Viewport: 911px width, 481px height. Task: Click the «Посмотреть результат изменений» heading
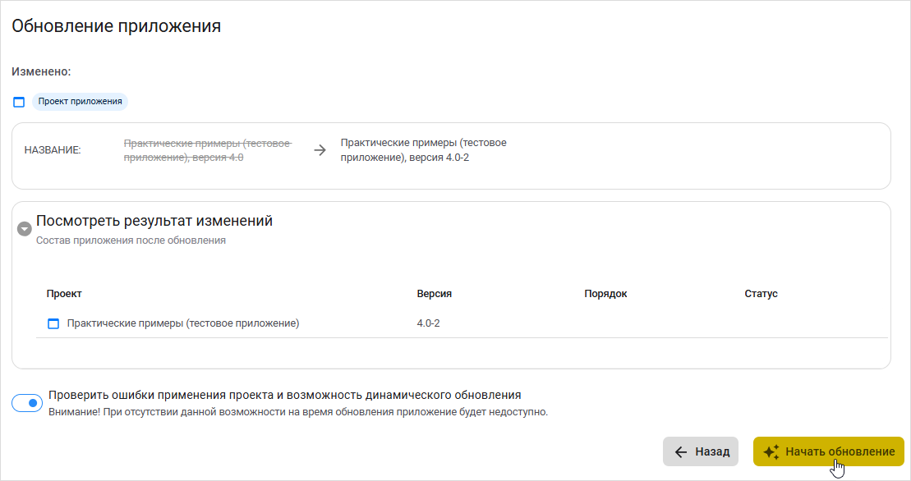point(154,221)
